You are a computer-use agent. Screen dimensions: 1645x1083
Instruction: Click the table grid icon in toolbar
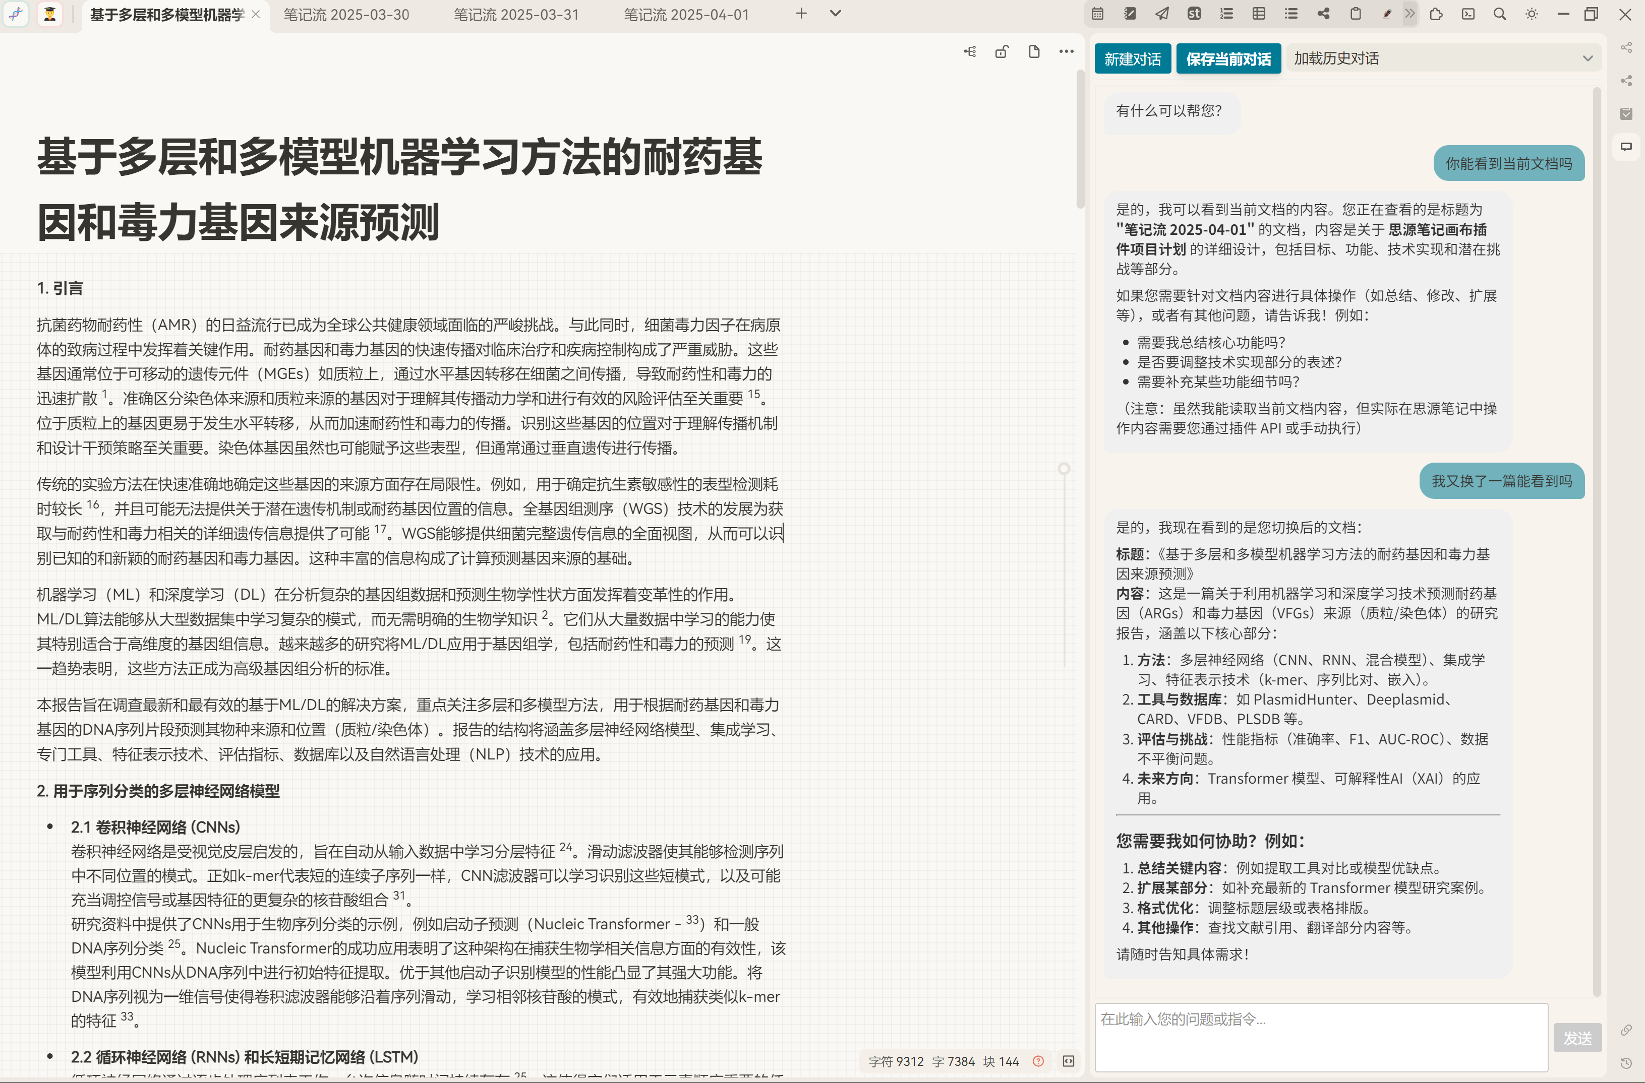(1259, 14)
